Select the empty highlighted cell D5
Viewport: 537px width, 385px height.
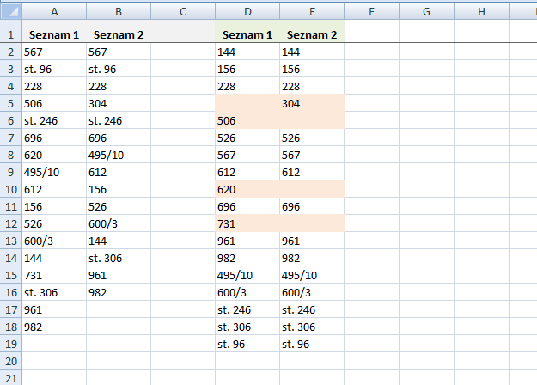tap(247, 103)
